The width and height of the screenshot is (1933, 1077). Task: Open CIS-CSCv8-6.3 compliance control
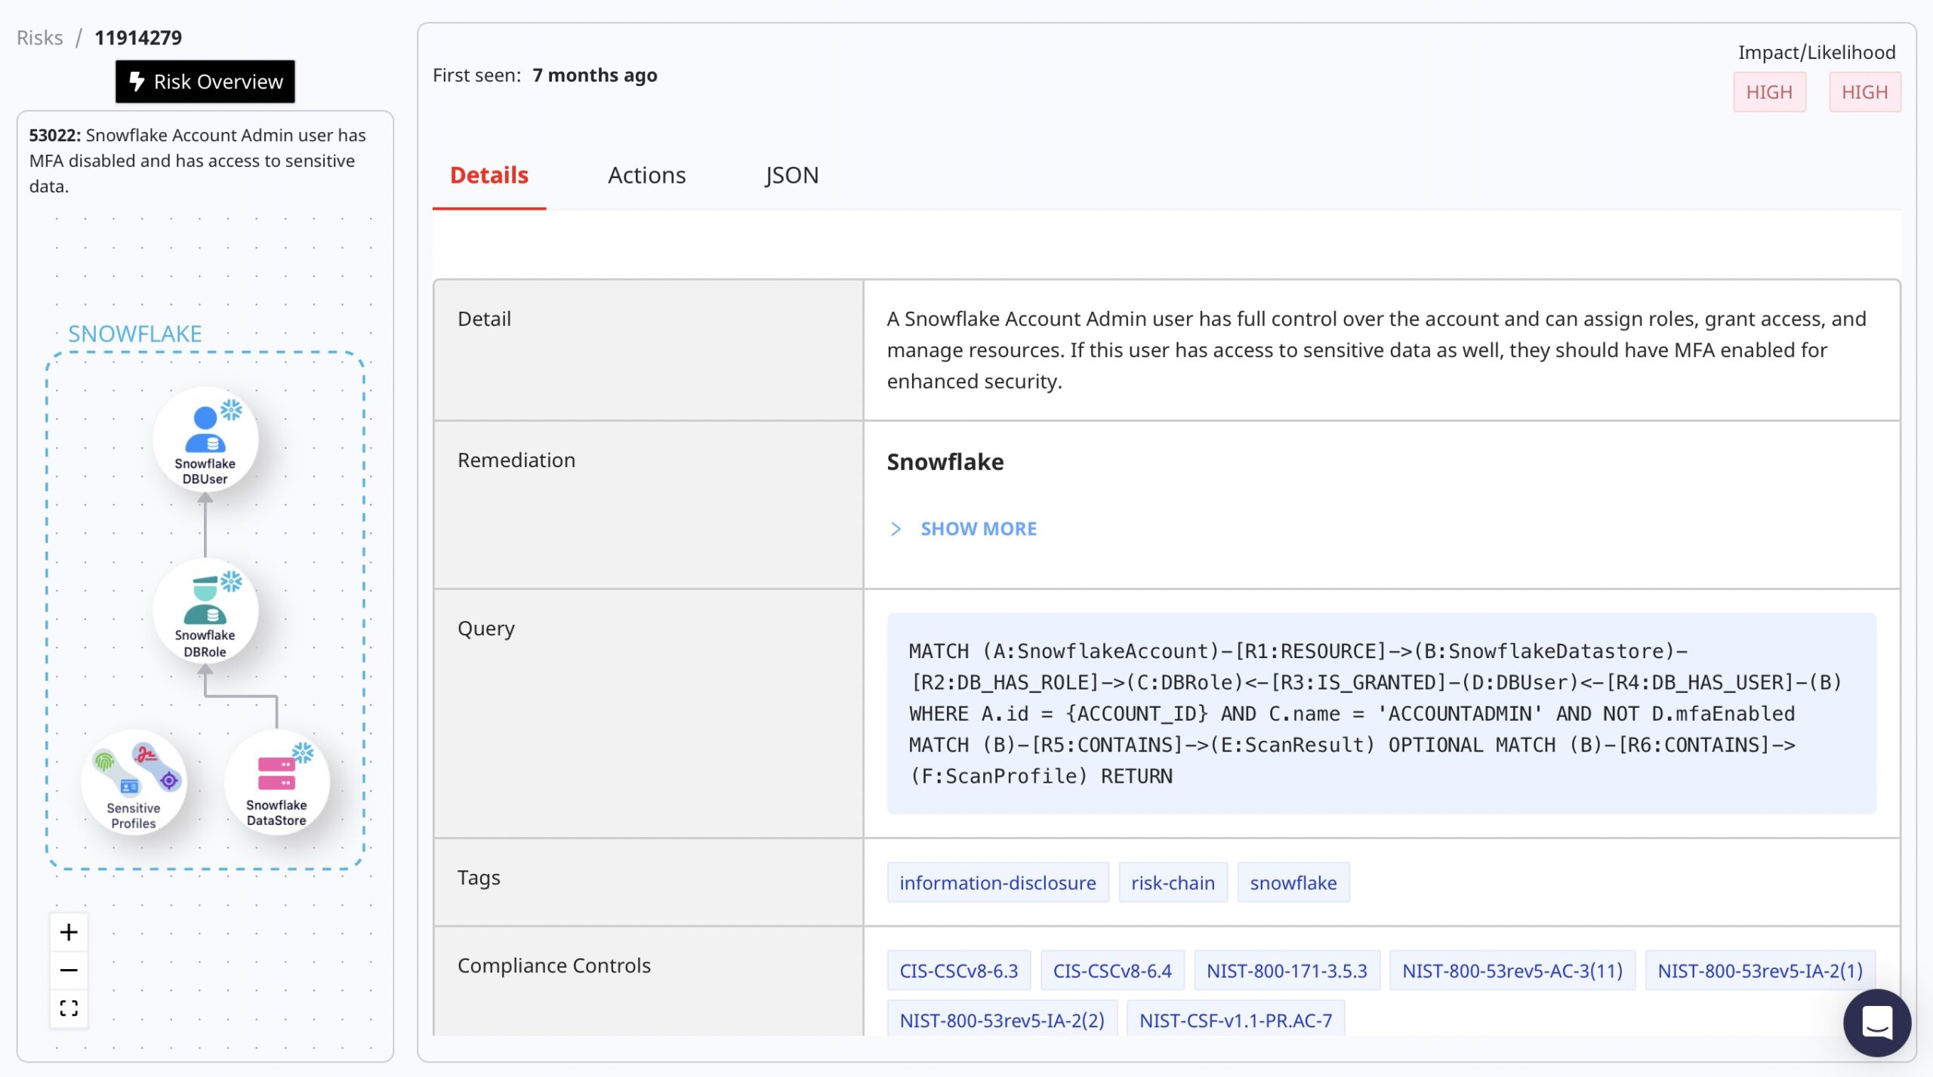959,971
